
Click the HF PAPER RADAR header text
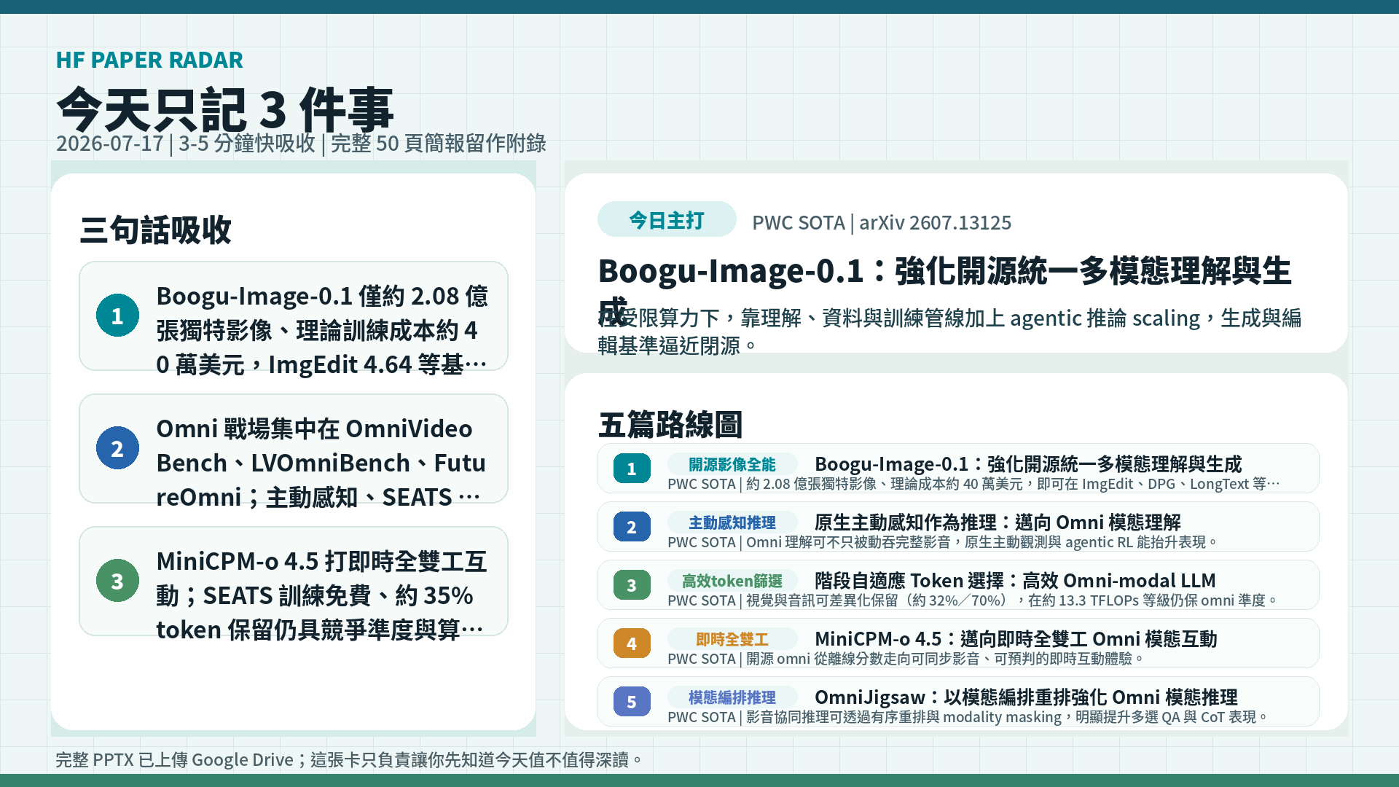[149, 60]
